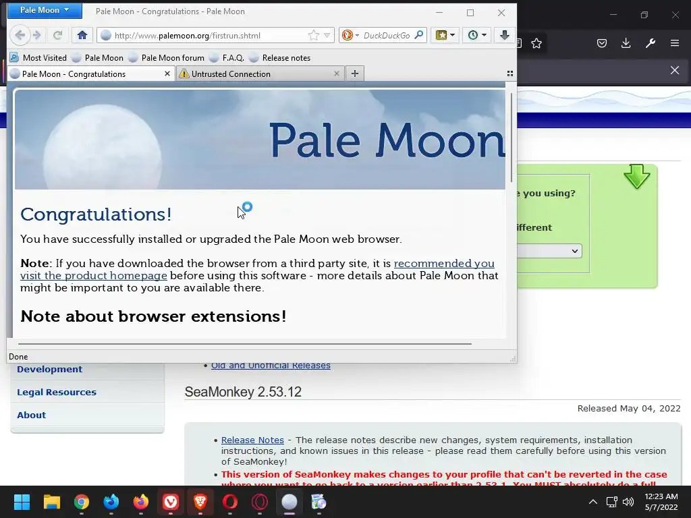The height and width of the screenshot is (518, 691).
Task: Go back with Pale Moon back arrow
Action: click(20, 35)
